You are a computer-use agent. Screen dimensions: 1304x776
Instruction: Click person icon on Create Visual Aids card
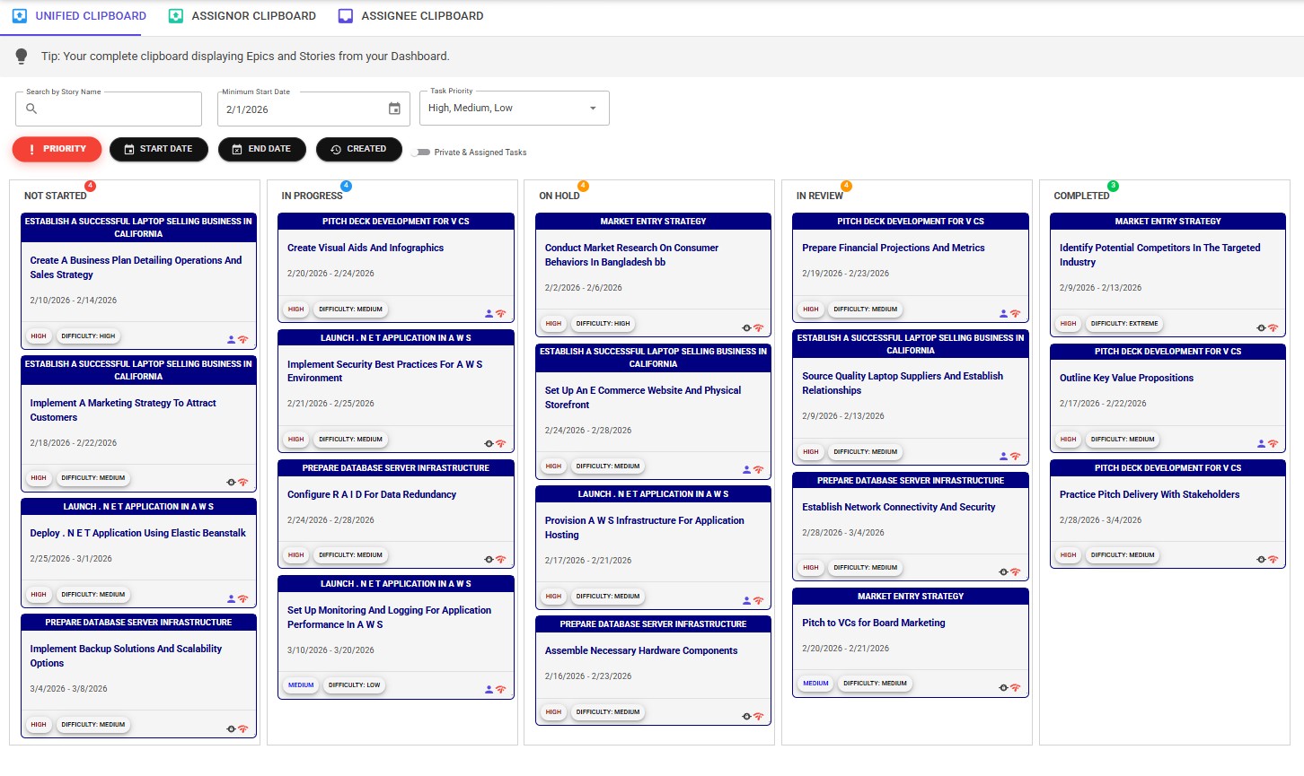pos(489,314)
